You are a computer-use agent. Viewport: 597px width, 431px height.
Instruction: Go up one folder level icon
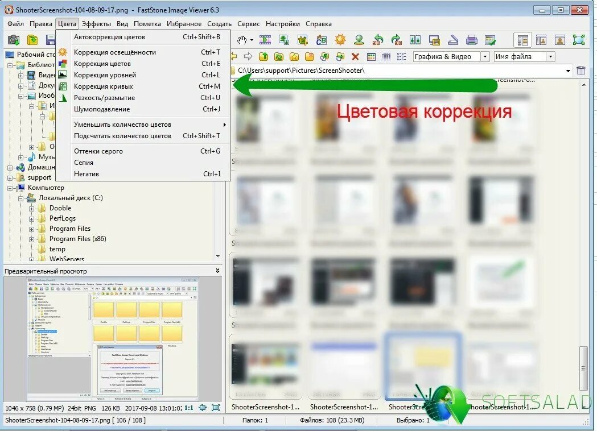263,57
